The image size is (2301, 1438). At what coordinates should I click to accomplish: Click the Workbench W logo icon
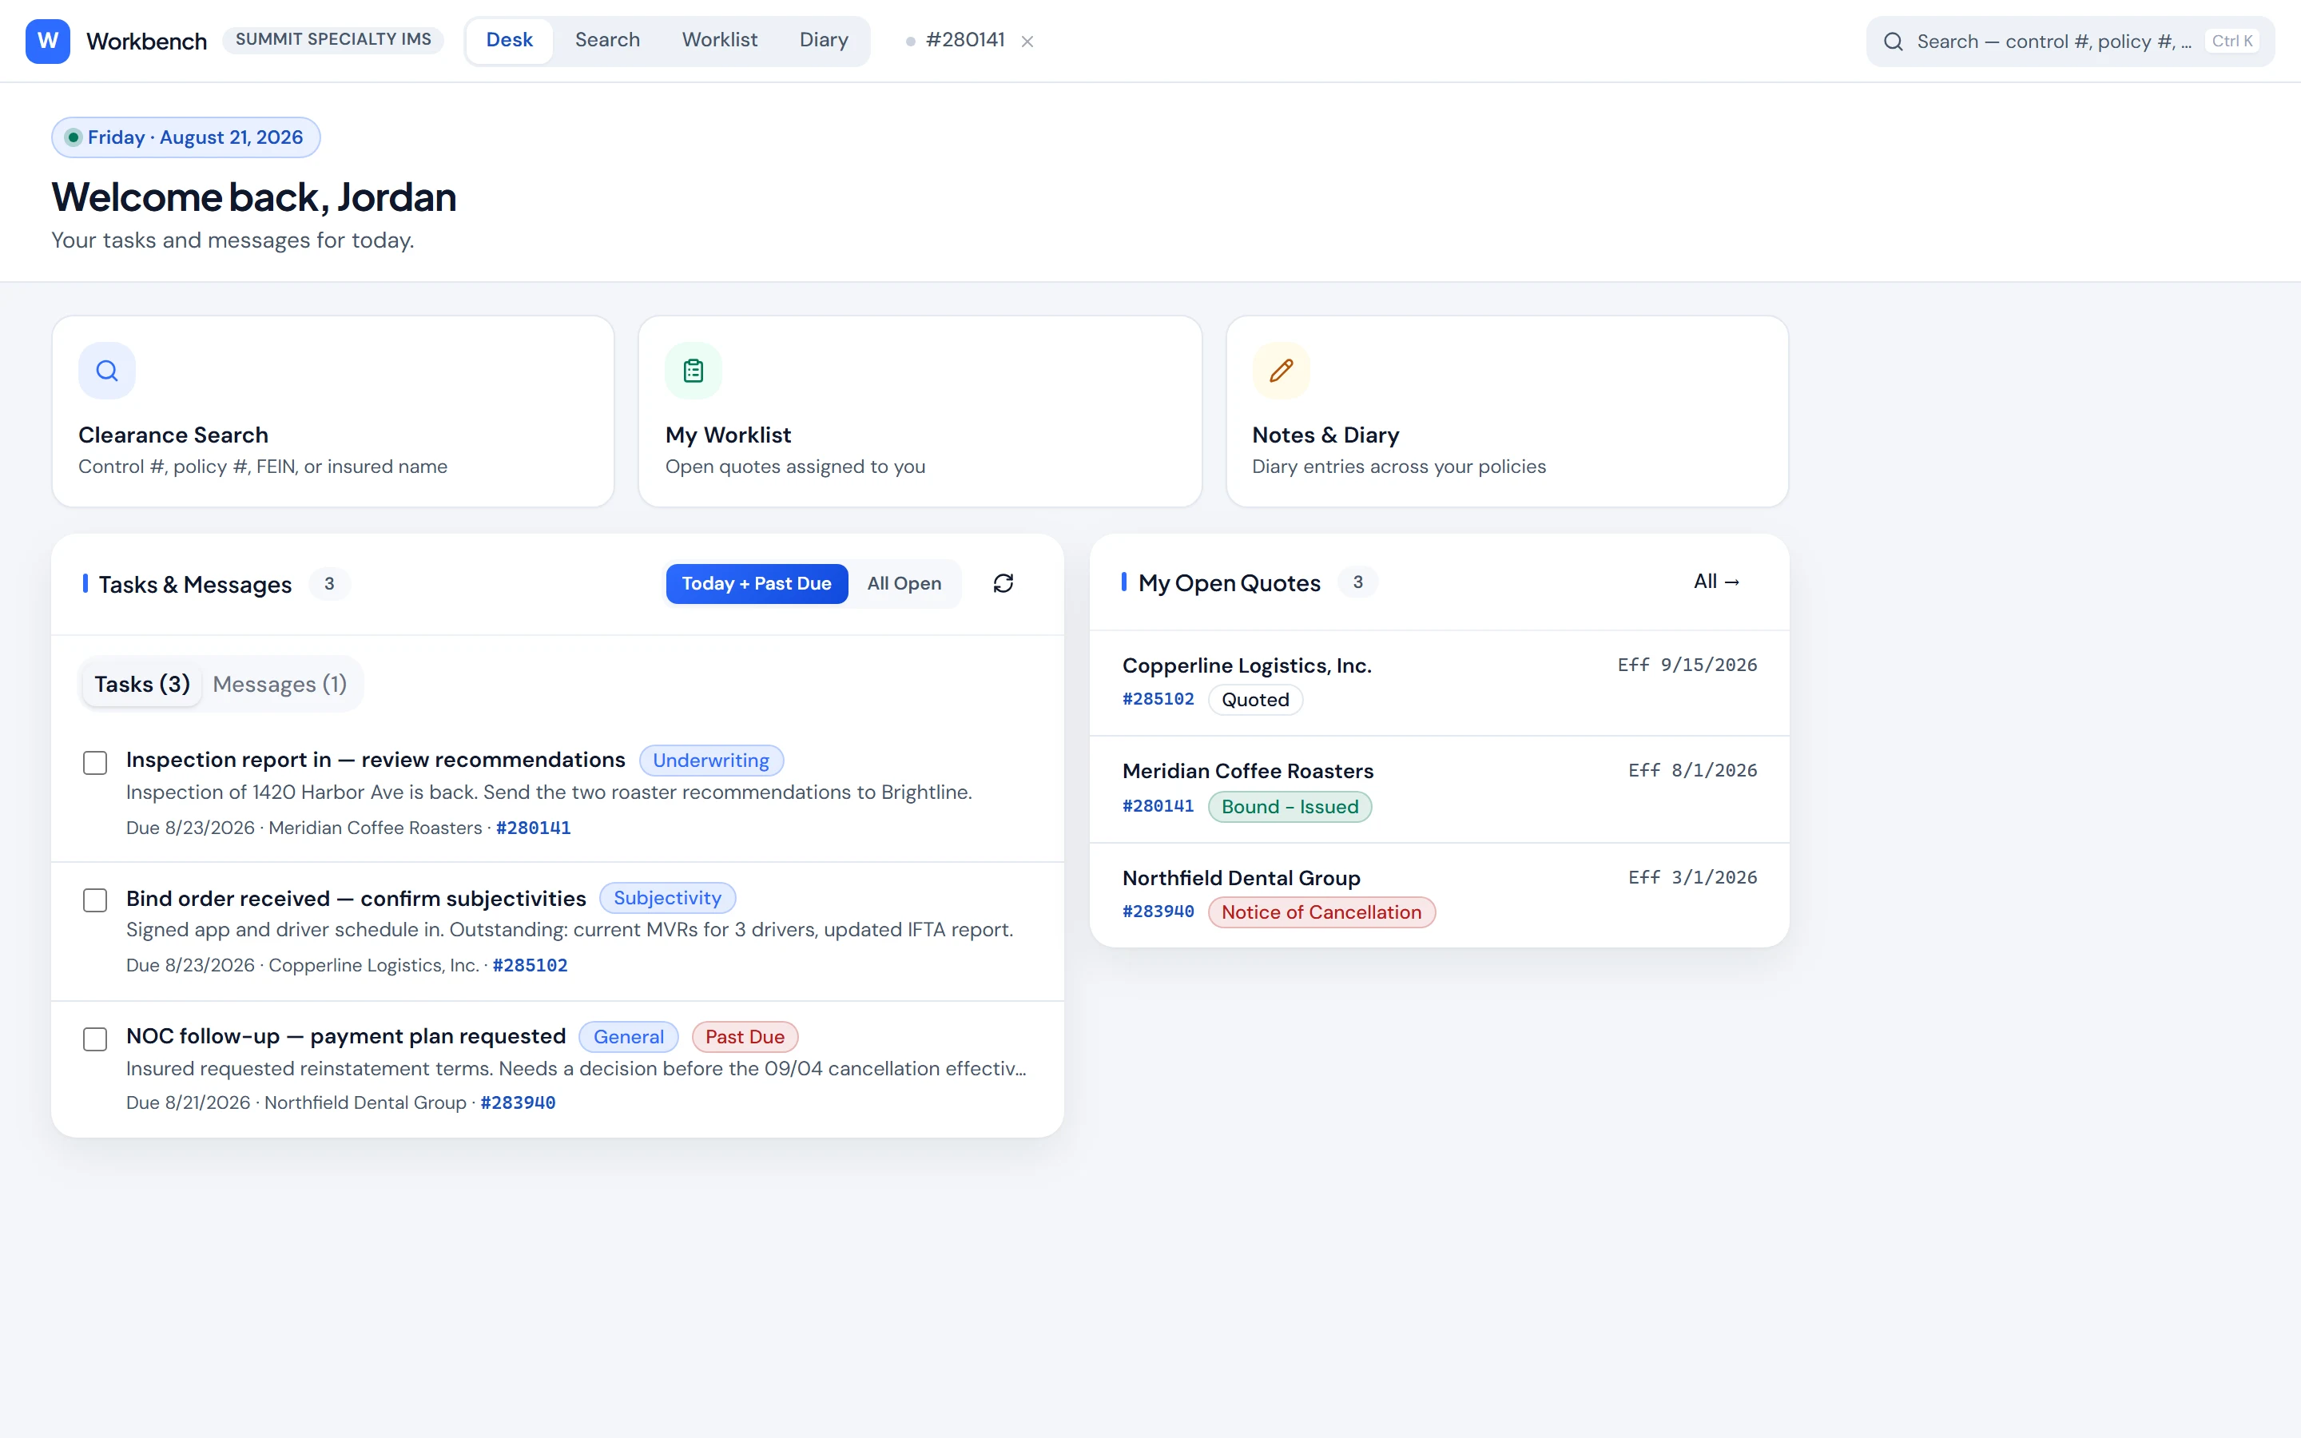48,41
